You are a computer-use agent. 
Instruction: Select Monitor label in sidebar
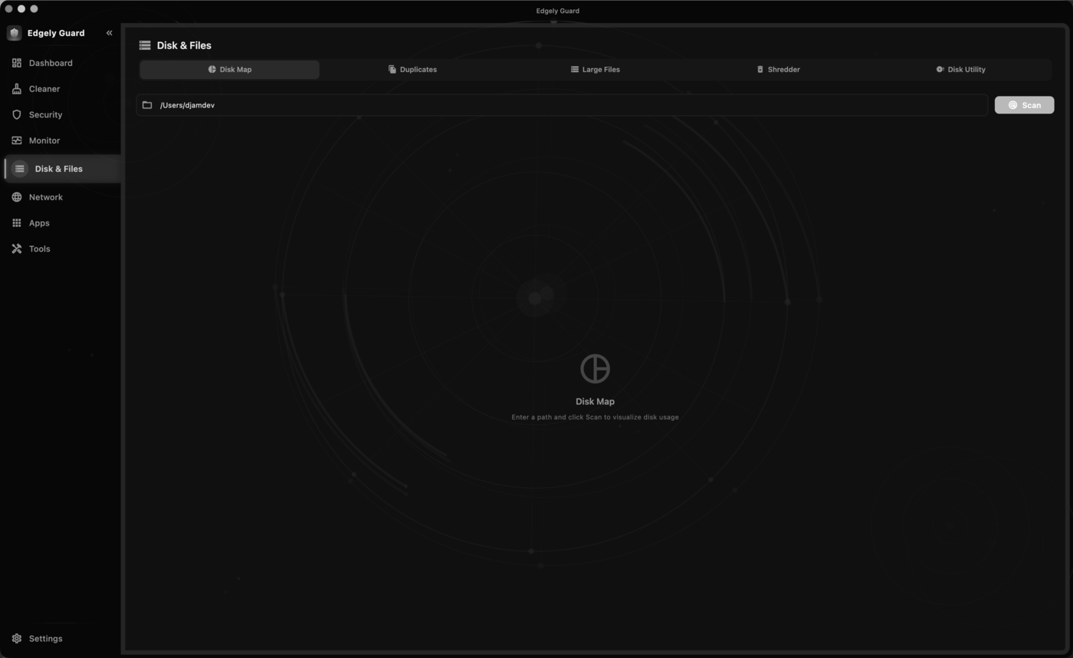[44, 140]
